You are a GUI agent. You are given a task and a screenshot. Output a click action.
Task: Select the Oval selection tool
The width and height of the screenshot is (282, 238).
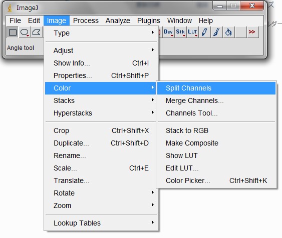coord(25,32)
